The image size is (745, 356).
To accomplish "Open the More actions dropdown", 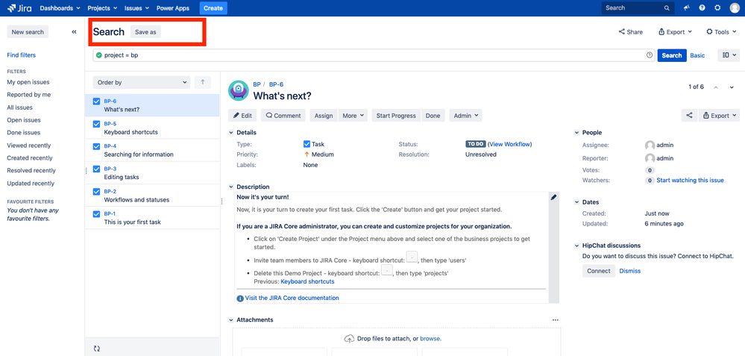I will coord(353,116).
